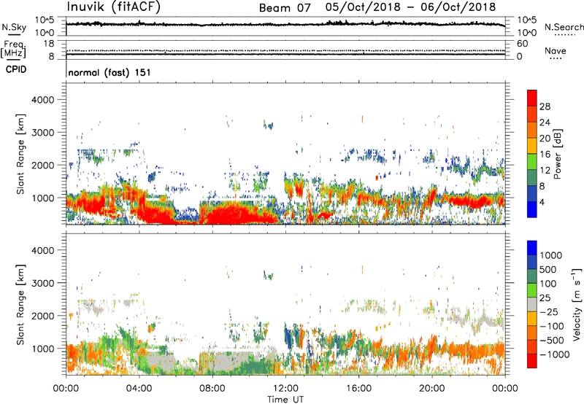
Task: Click the '-1000' tick on velocity colorbar
Action: pos(555,354)
